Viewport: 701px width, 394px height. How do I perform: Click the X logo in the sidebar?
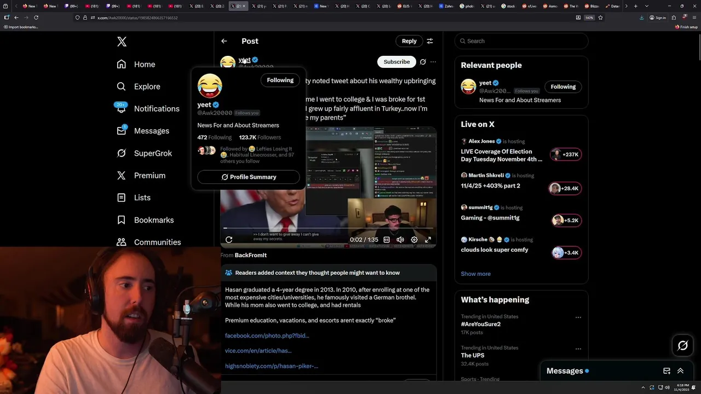[122, 42]
